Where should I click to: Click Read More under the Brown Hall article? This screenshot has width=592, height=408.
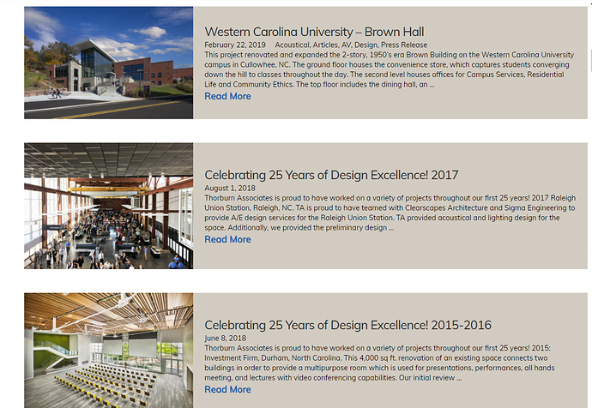[227, 96]
